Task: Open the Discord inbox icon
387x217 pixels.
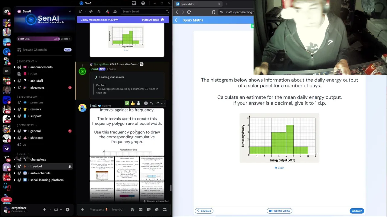Action: tap(134, 3)
